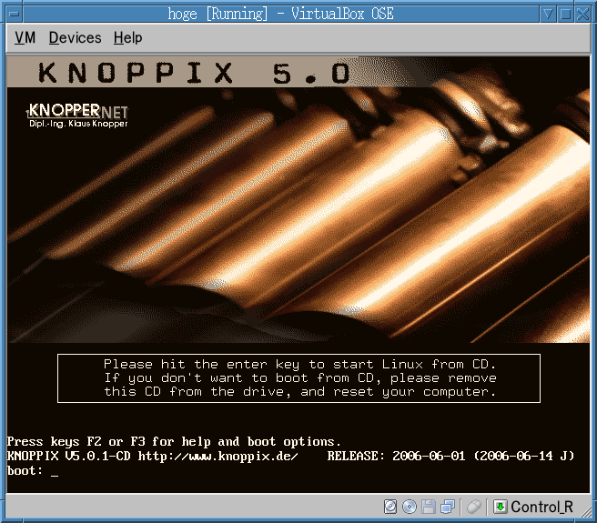Click the KNOPPER.NET logo
The height and width of the screenshot is (523, 597).
click(77, 115)
